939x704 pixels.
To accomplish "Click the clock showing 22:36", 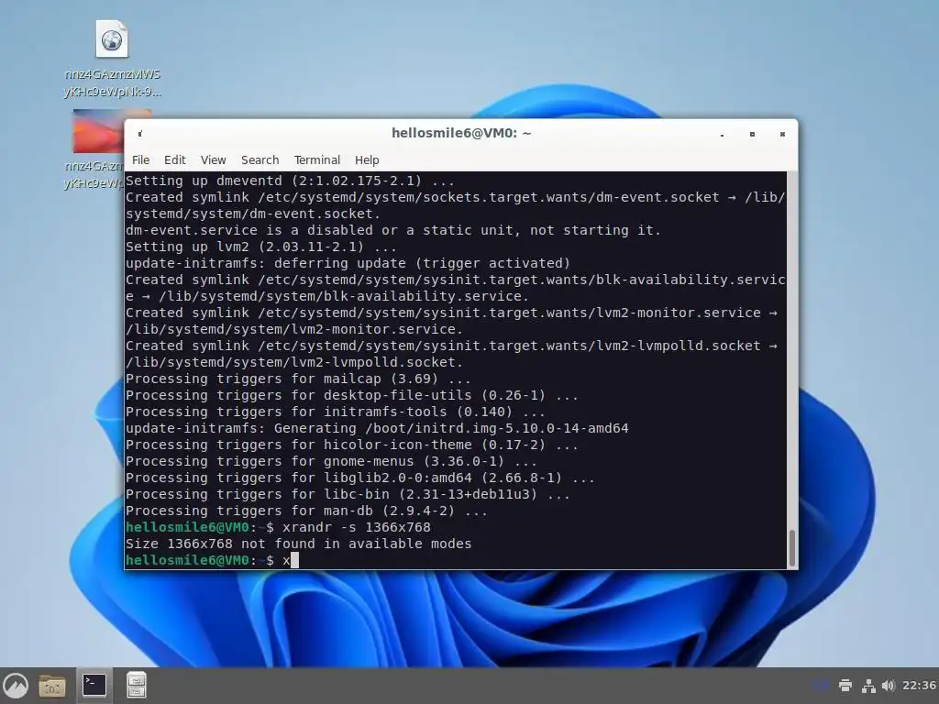I will [x=919, y=686].
